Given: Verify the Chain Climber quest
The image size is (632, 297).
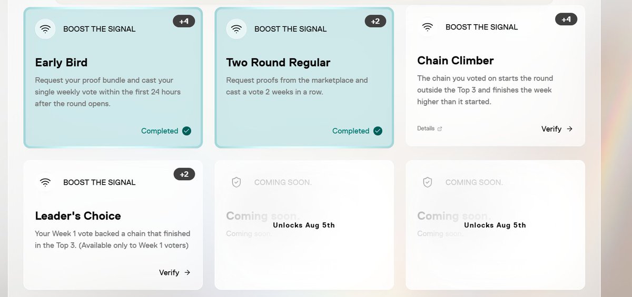Looking at the screenshot, I should pyautogui.click(x=557, y=129).
